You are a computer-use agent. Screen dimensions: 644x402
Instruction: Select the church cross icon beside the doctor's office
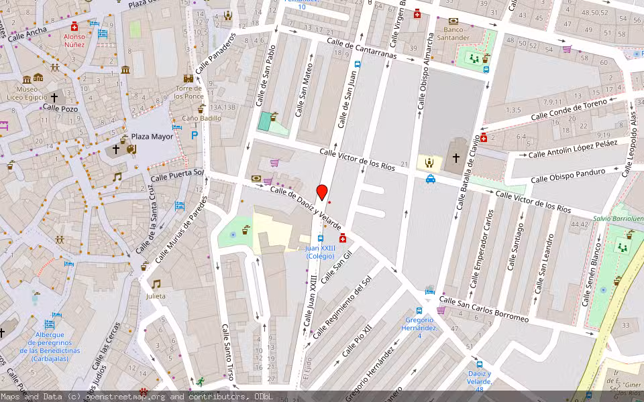[456, 157]
